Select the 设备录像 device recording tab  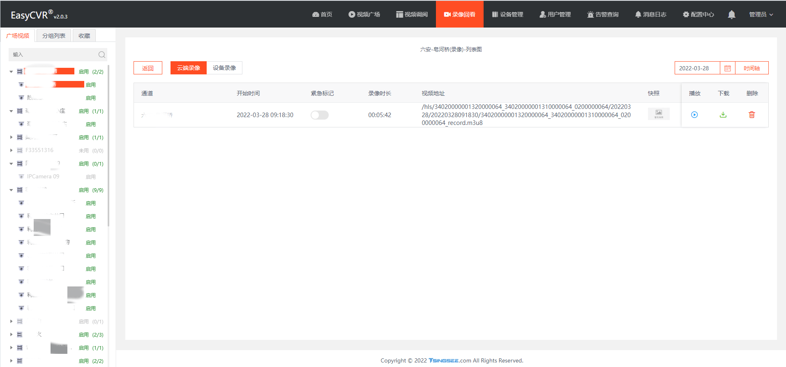(224, 68)
